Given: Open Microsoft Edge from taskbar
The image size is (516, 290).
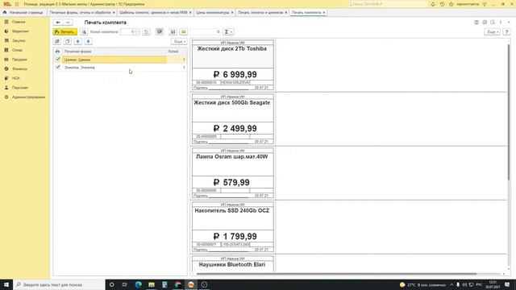Looking at the screenshot, I should pos(138,284).
